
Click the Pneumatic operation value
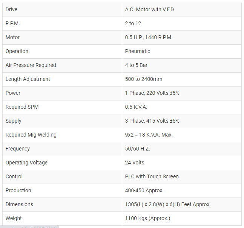[138, 52]
